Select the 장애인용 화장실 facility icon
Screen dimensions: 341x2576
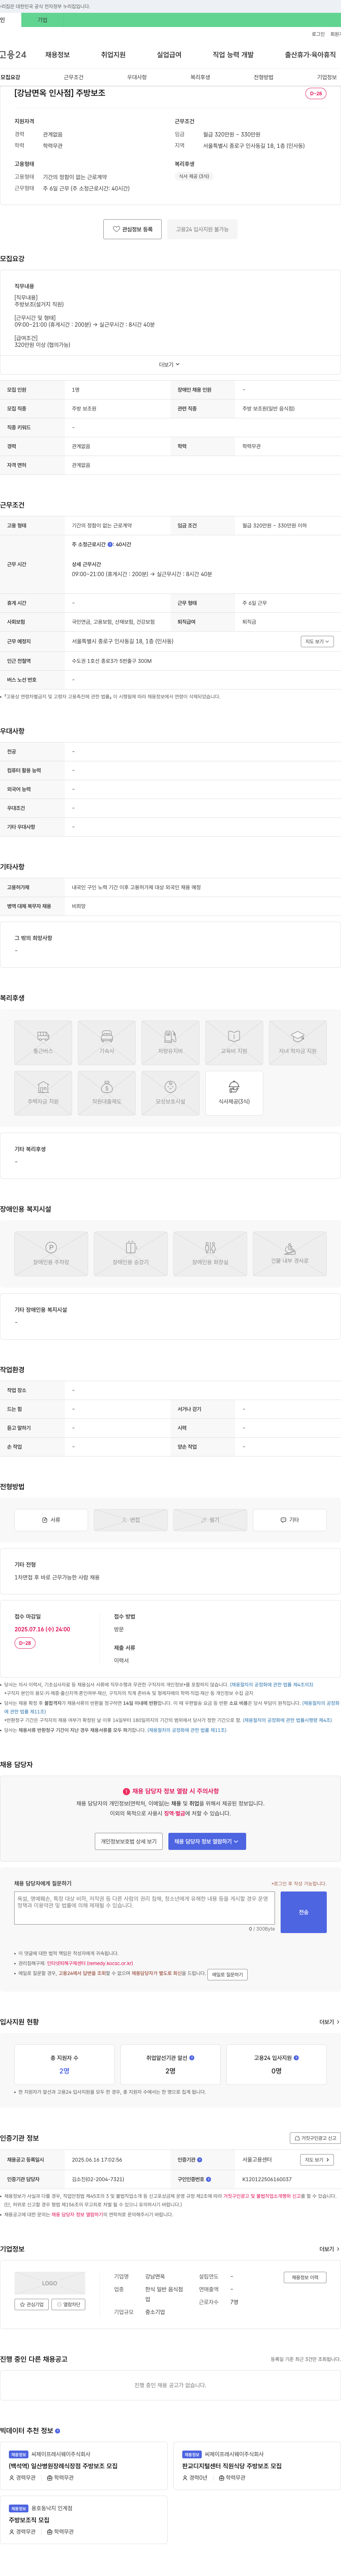(210, 1254)
